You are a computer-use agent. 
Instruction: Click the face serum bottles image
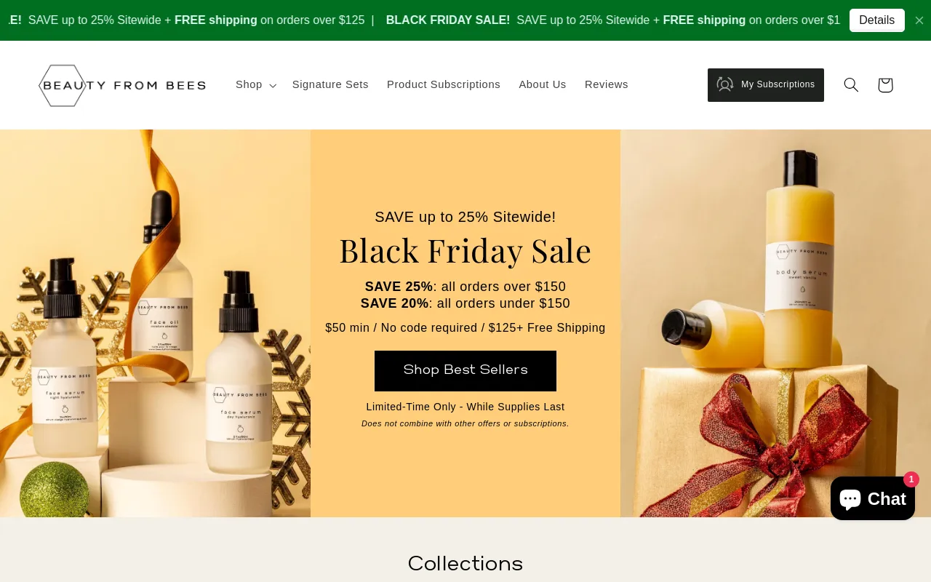[155, 324]
